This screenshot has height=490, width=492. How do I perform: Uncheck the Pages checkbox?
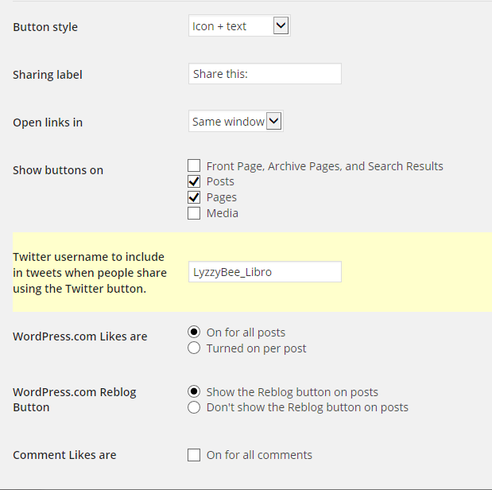(x=194, y=197)
